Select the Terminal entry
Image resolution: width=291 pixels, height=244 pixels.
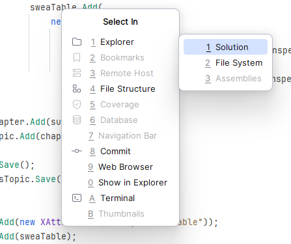pyautogui.click(x=120, y=198)
